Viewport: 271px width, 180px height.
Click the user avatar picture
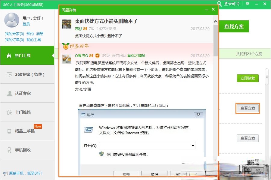[x=12, y=20]
